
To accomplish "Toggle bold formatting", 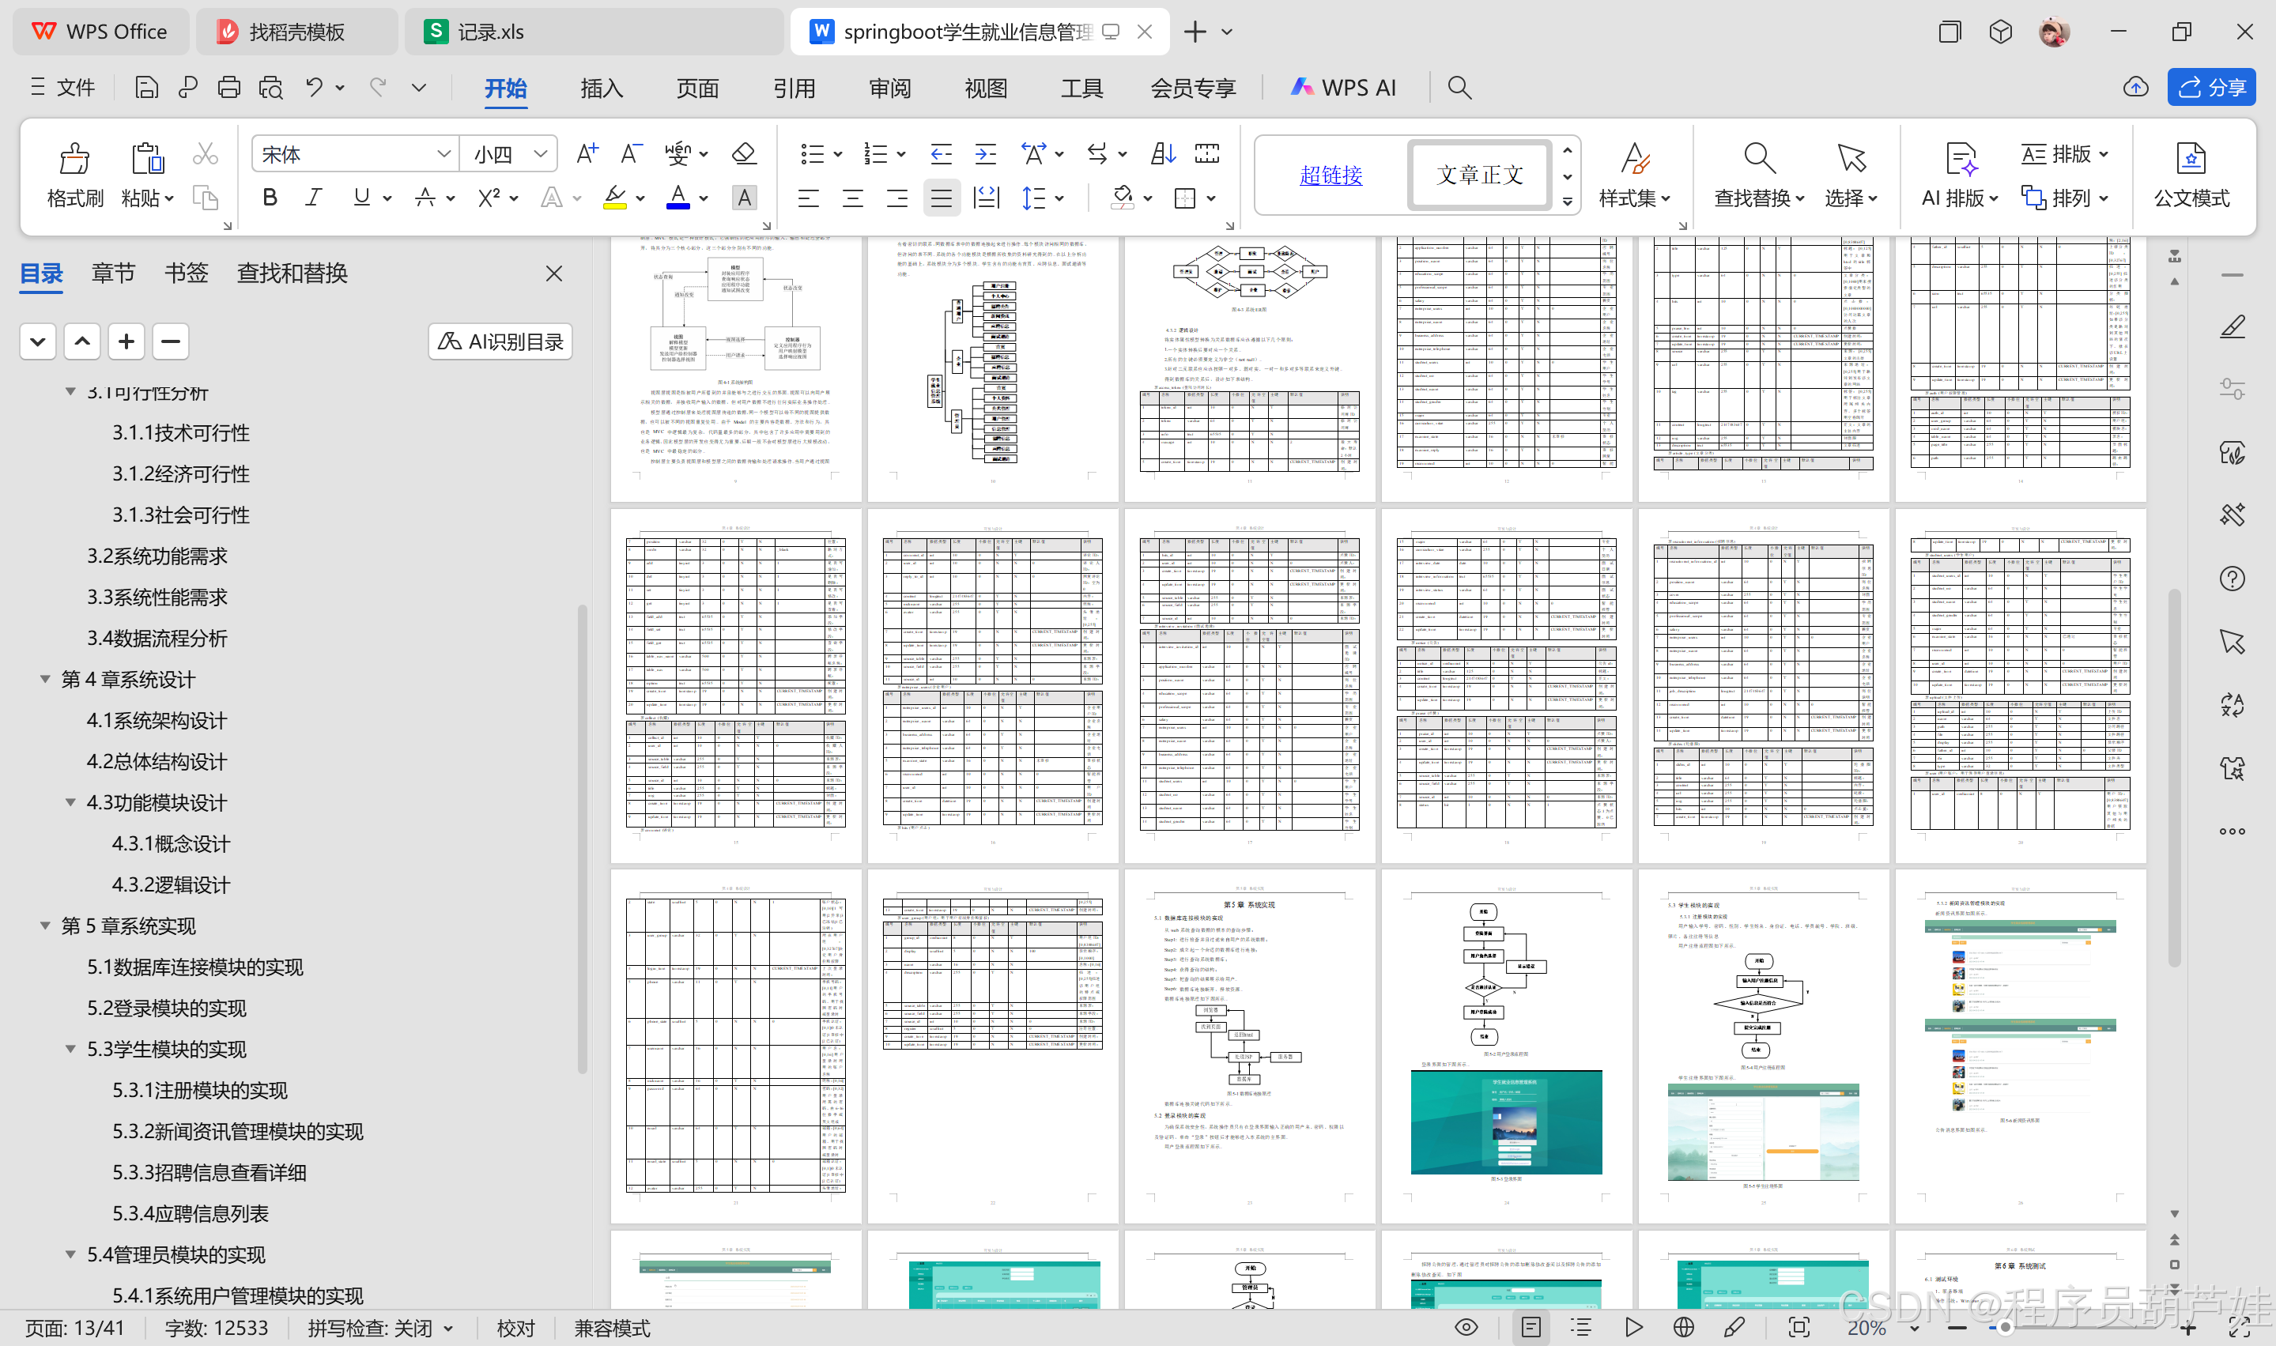I will point(270,198).
